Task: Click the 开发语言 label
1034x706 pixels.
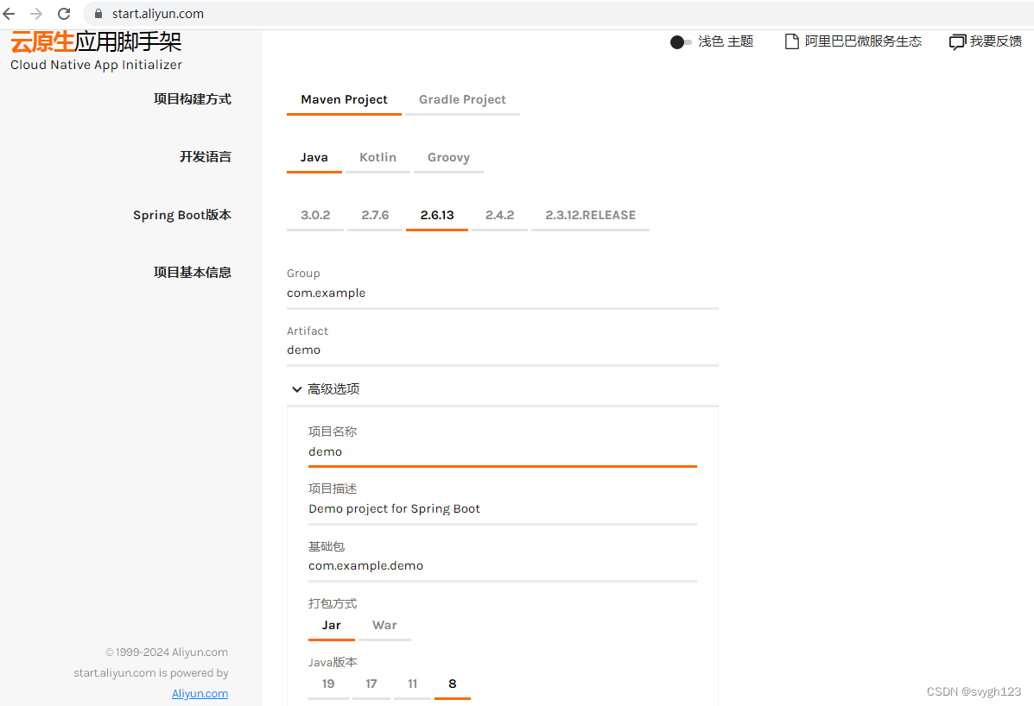Action: coord(205,157)
